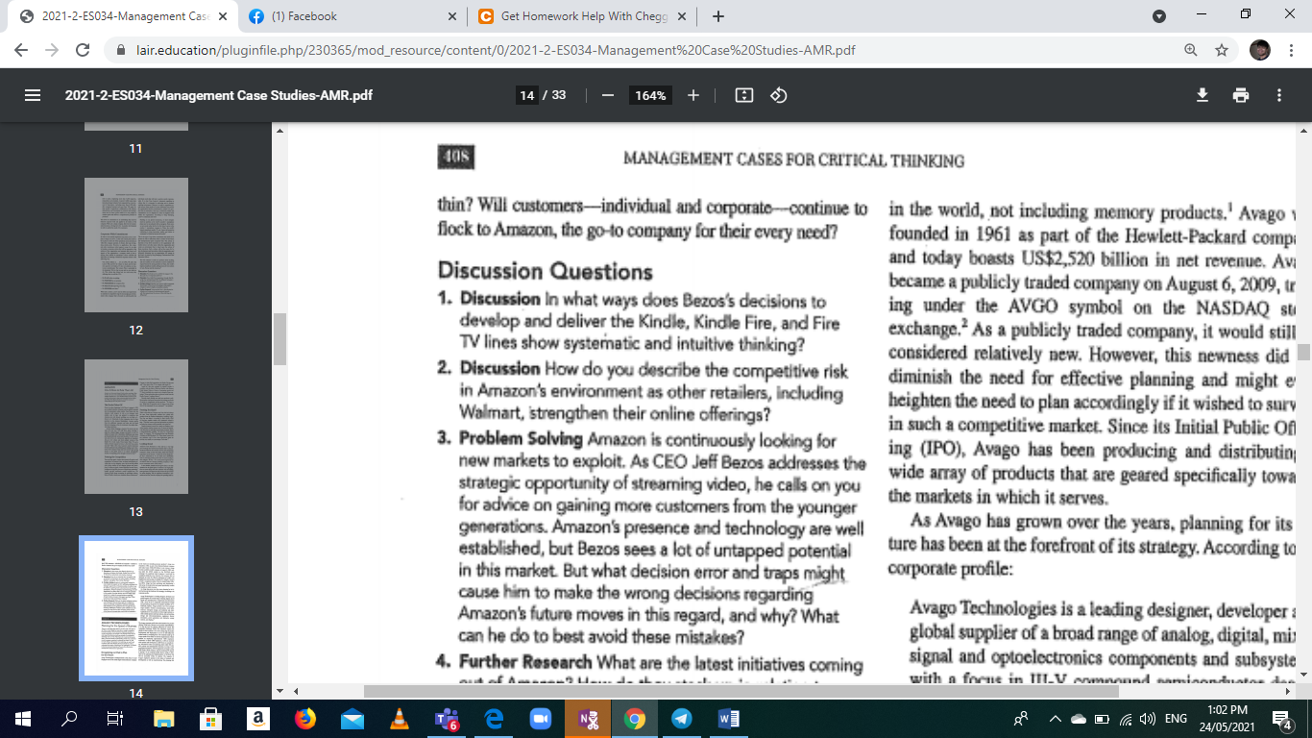Open the Chrome profile avatar
This screenshot has height=738, width=1312.
pyautogui.click(x=1260, y=50)
